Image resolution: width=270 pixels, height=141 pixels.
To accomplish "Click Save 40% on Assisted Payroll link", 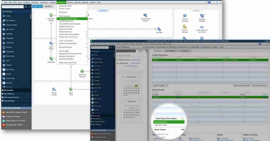I will pos(16,112).
